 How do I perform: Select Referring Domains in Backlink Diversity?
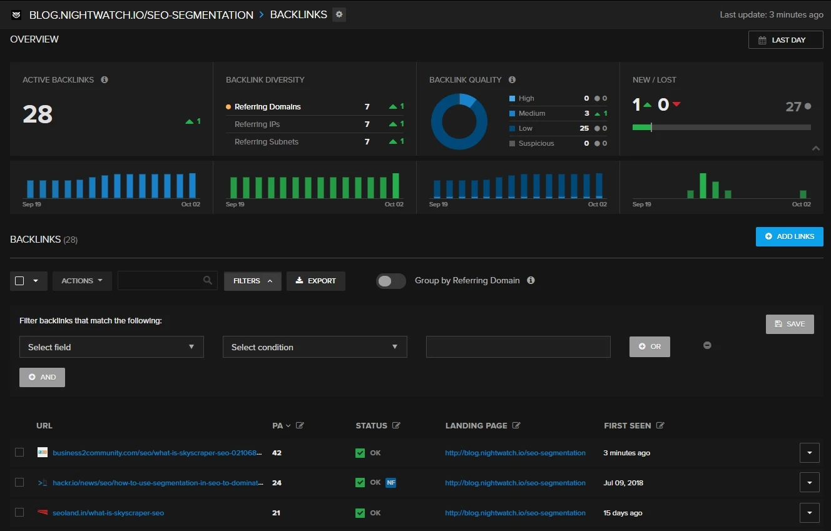[267, 107]
